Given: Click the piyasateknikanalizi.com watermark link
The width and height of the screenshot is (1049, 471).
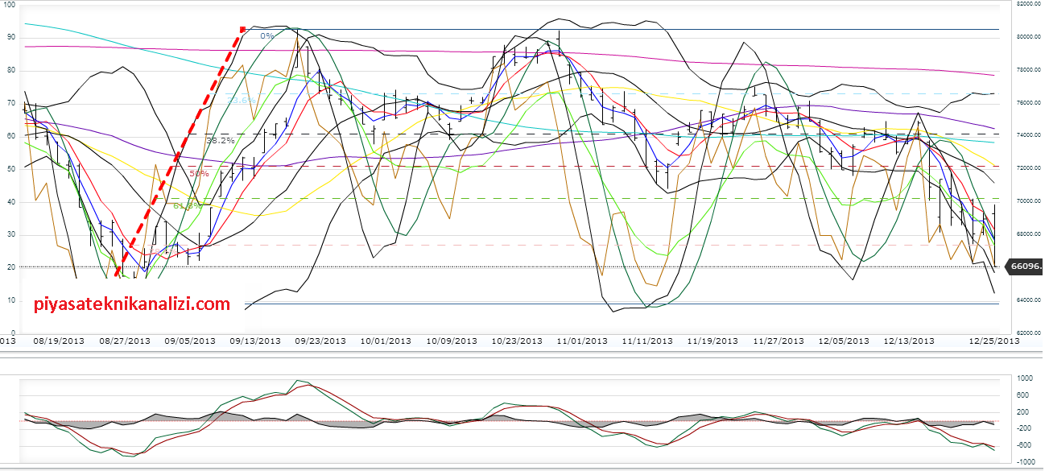Looking at the screenshot, I should [x=132, y=305].
